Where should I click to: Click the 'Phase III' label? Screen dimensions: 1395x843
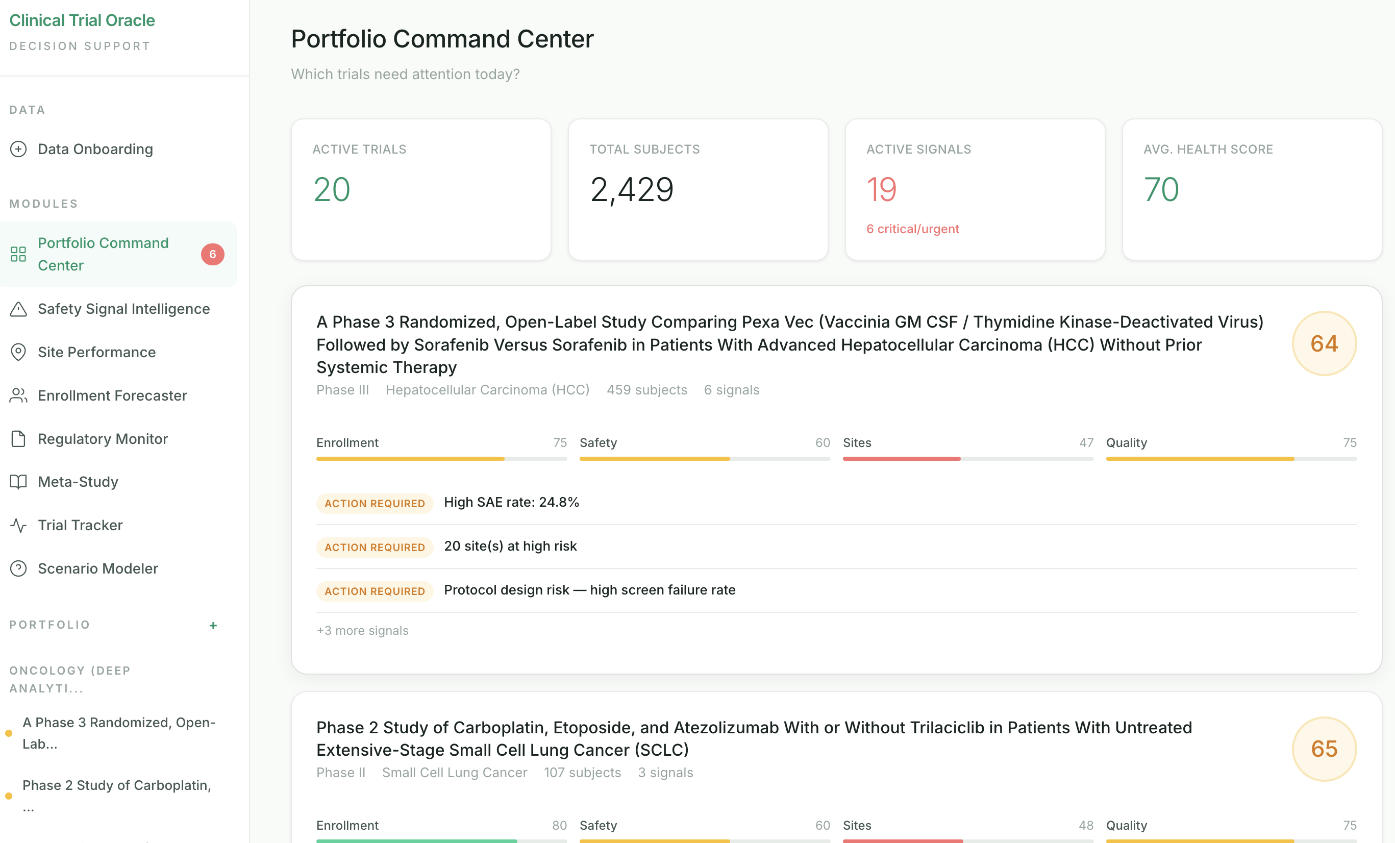[342, 390]
